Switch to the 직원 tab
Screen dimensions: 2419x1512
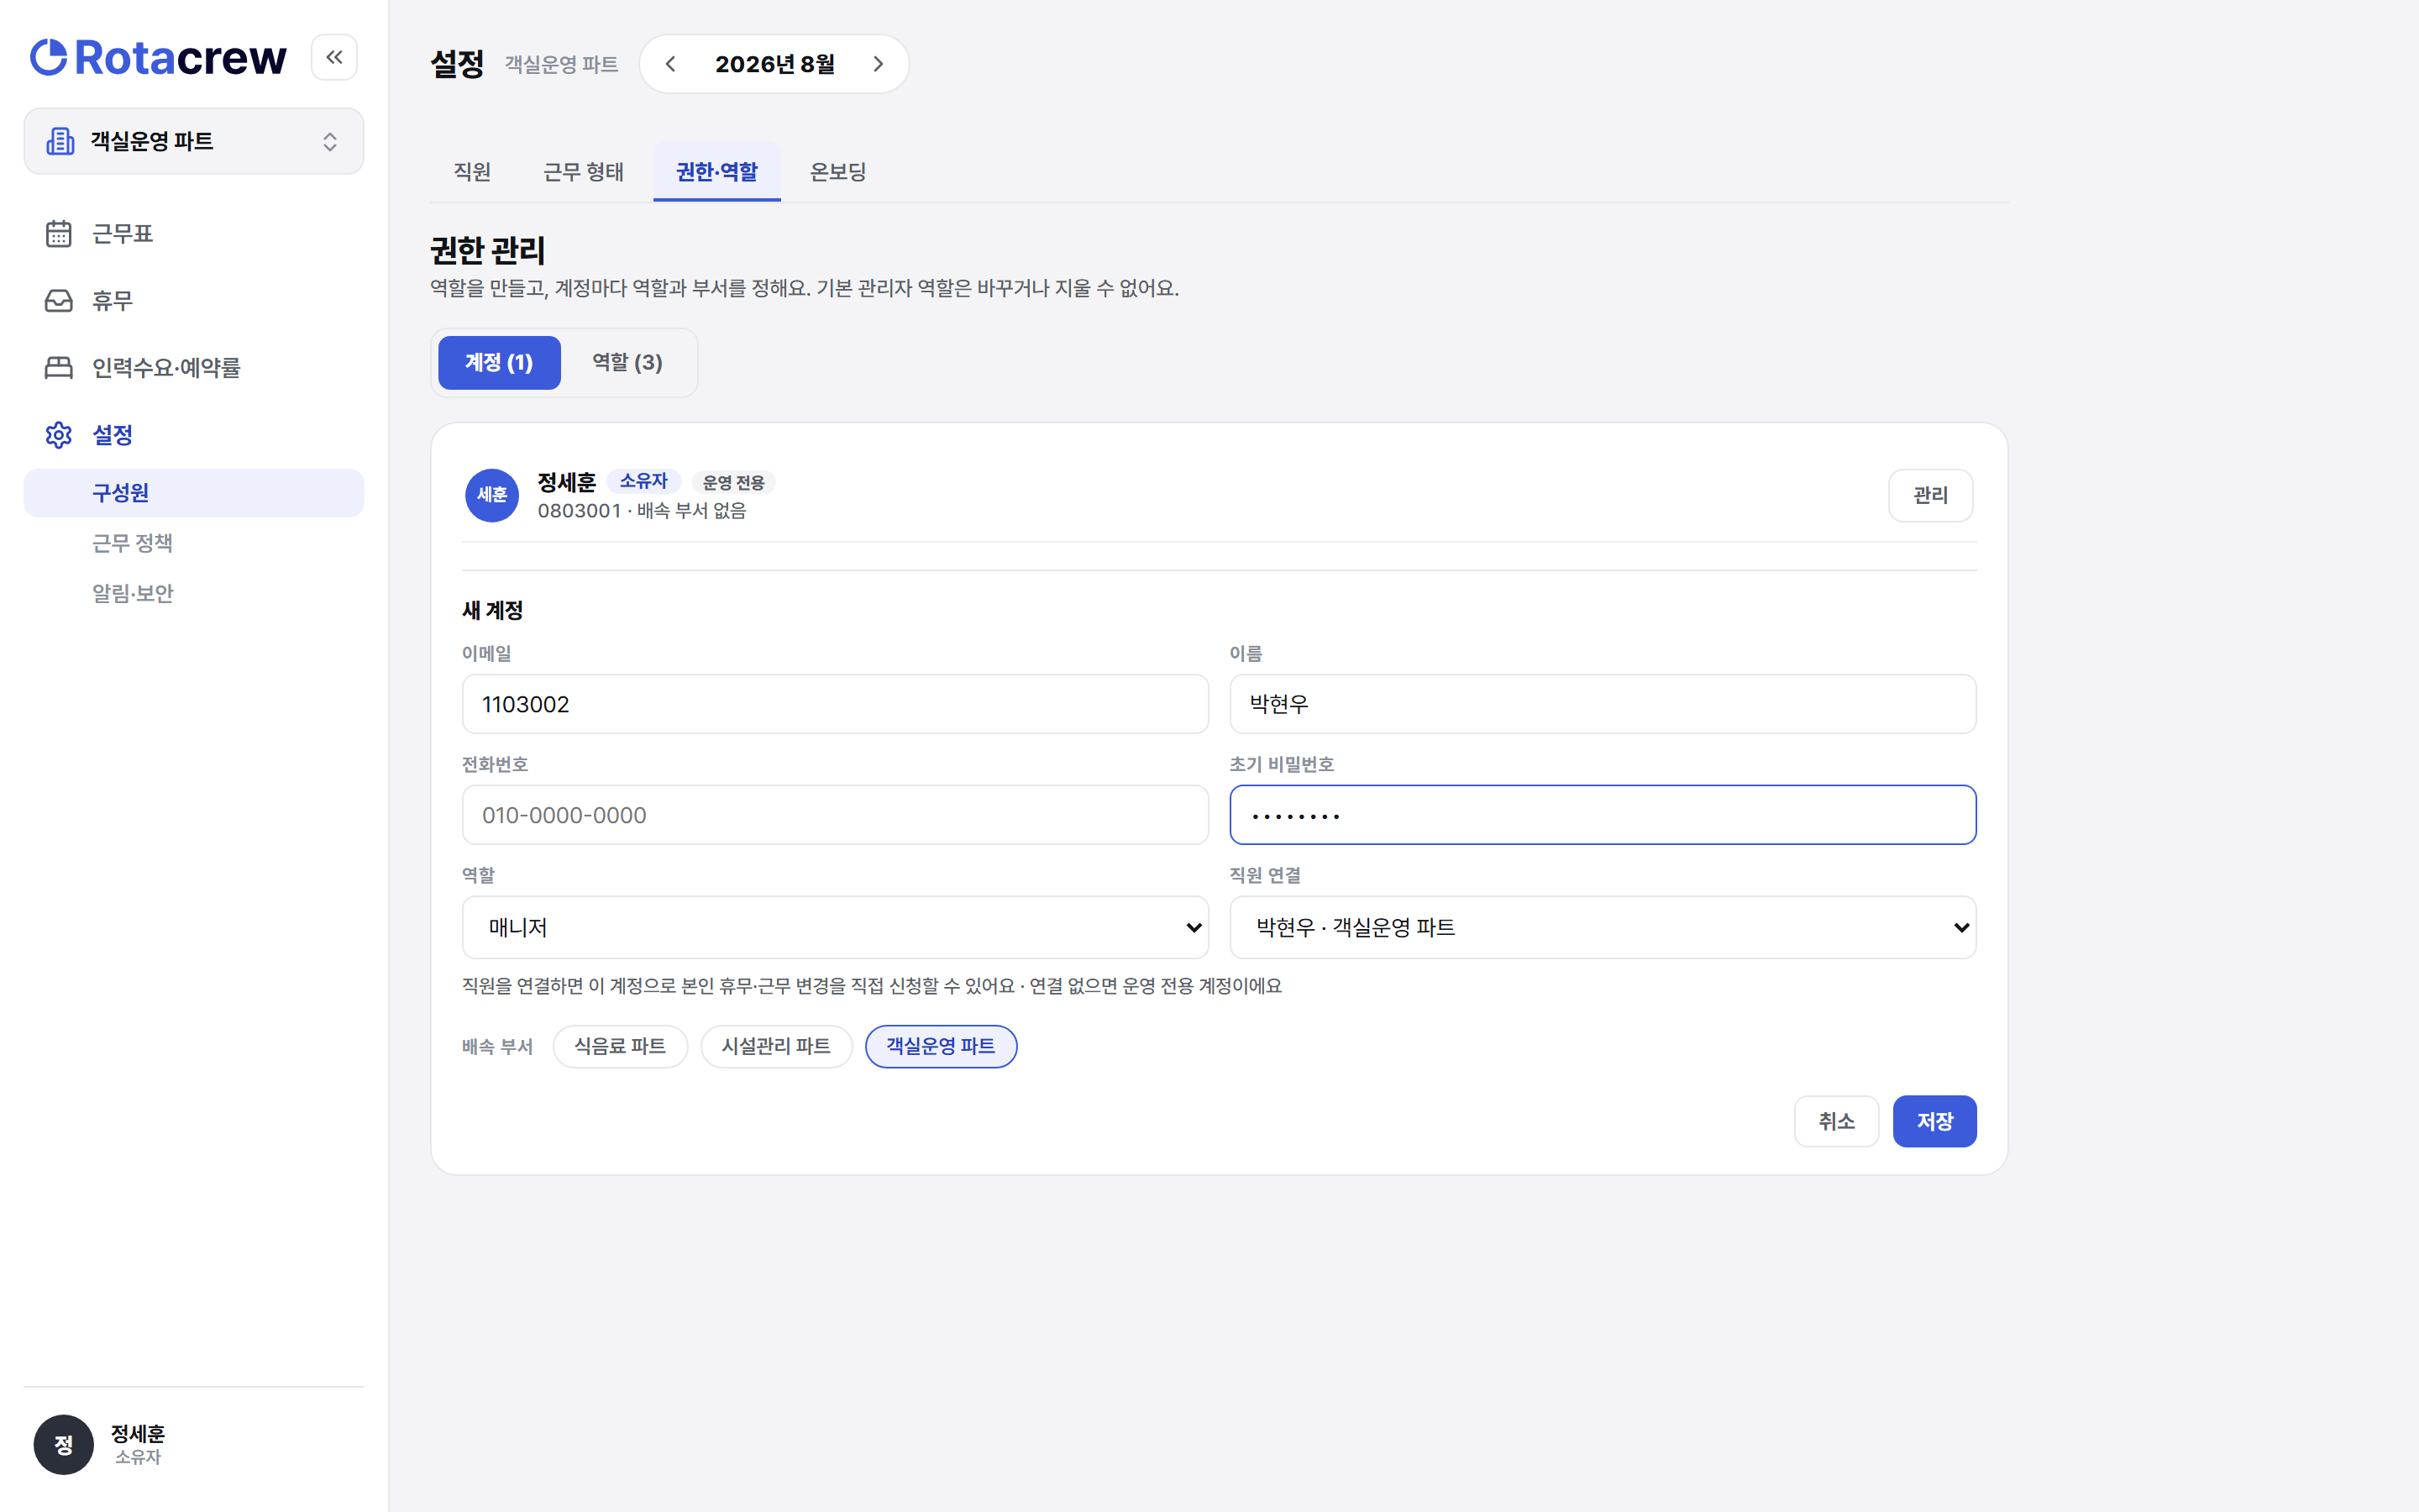472,172
